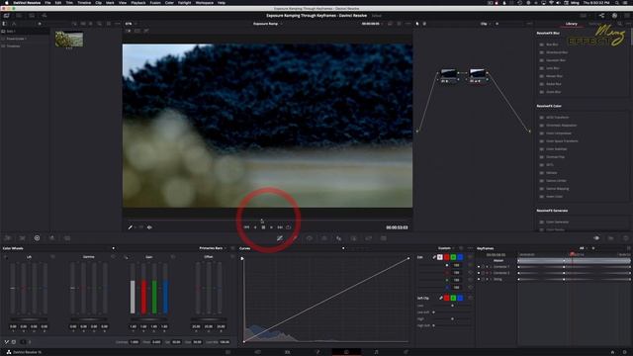Viewport: 633px width, 356px height.
Task: Open the Tracker palette
Action: pyautogui.click(x=324, y=238)
